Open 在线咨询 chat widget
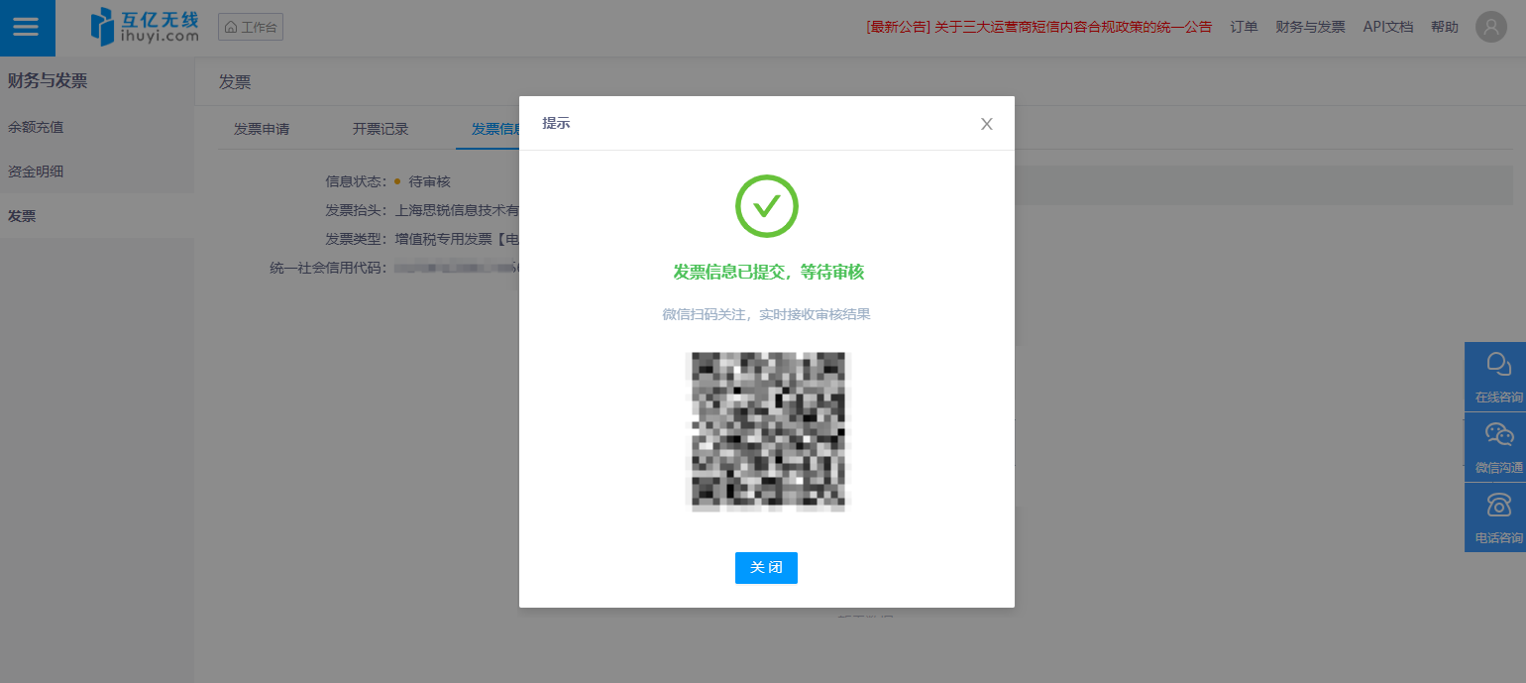 point(1496,377)
